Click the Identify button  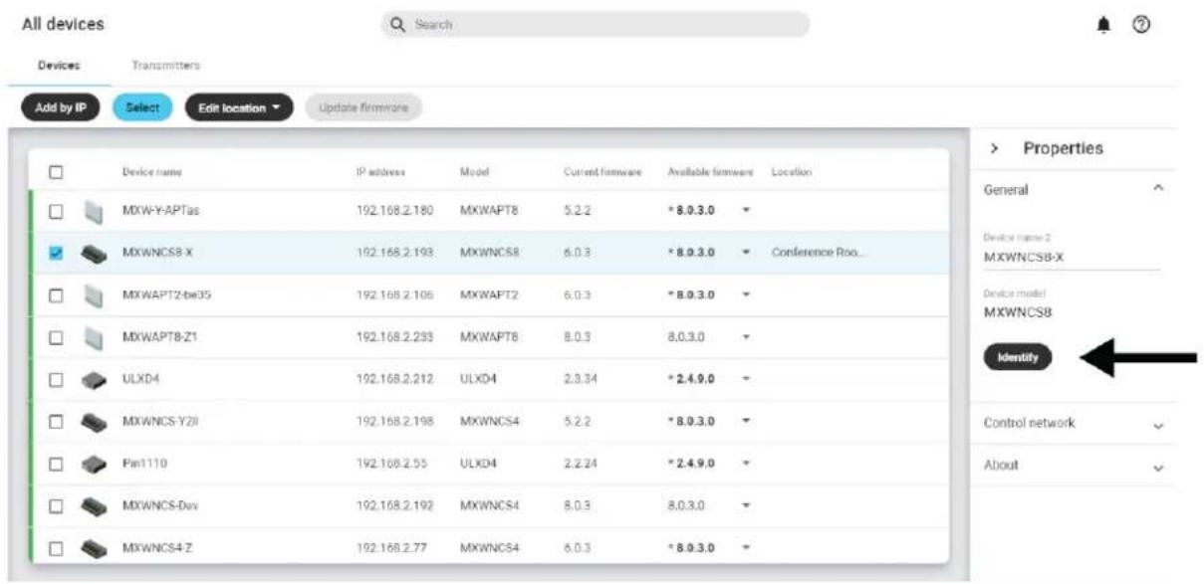point(1018,359)
